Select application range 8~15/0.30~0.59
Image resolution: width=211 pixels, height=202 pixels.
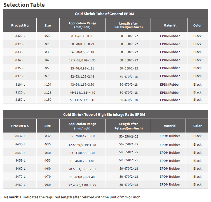pos(82,36)
